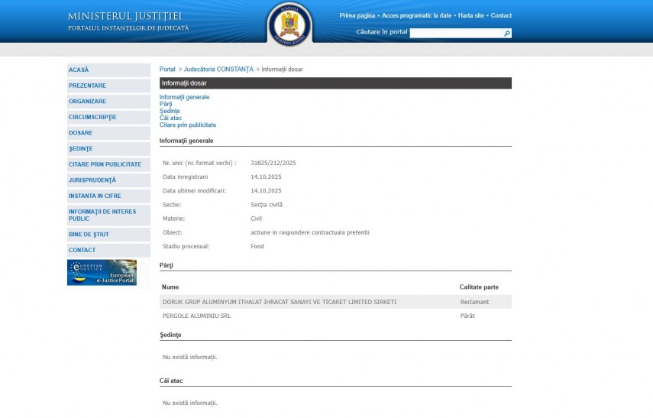
Task: Click the Romanian coat of arms emblem
Action: [289, 23]
